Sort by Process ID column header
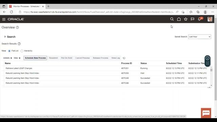 pyautogui.click(x=126, y=63)
